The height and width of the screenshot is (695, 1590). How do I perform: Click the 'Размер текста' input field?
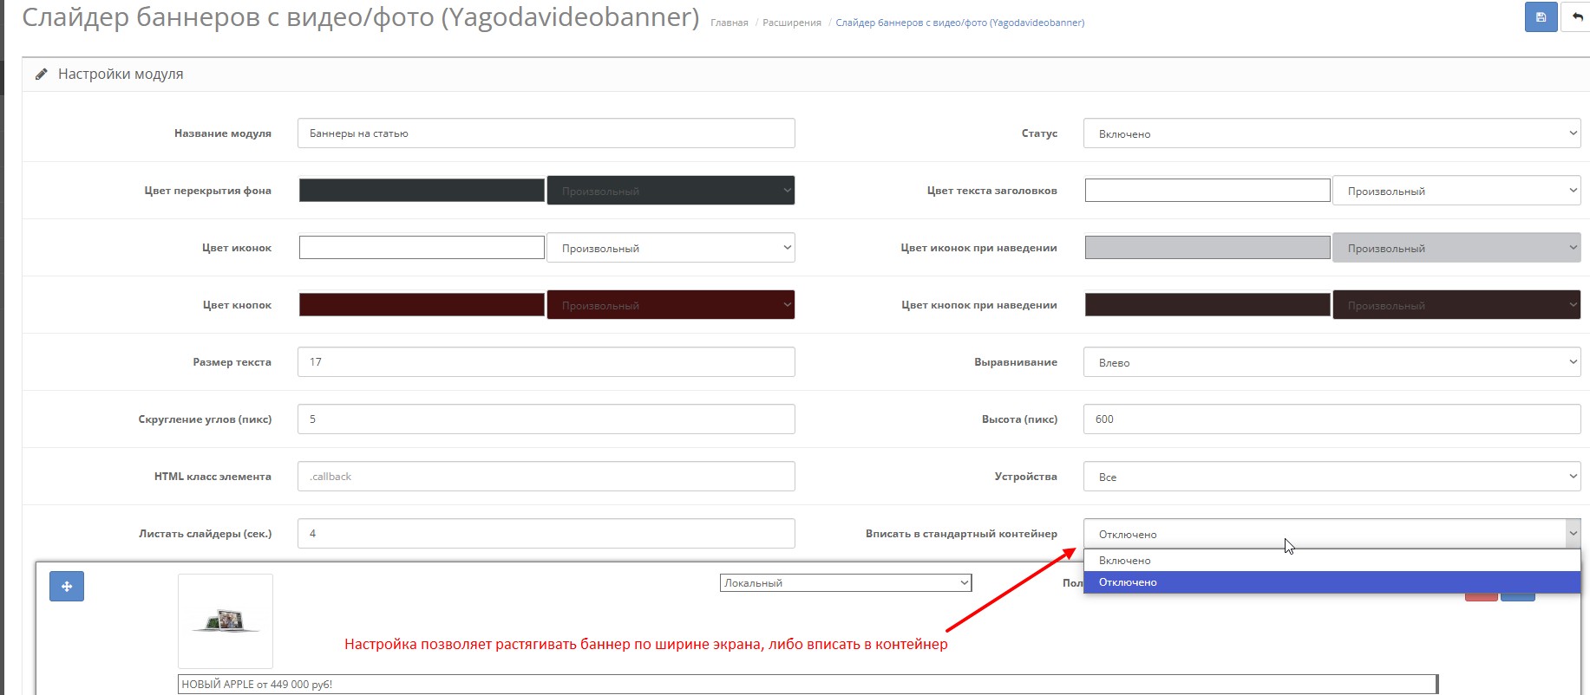pos(546,362)
